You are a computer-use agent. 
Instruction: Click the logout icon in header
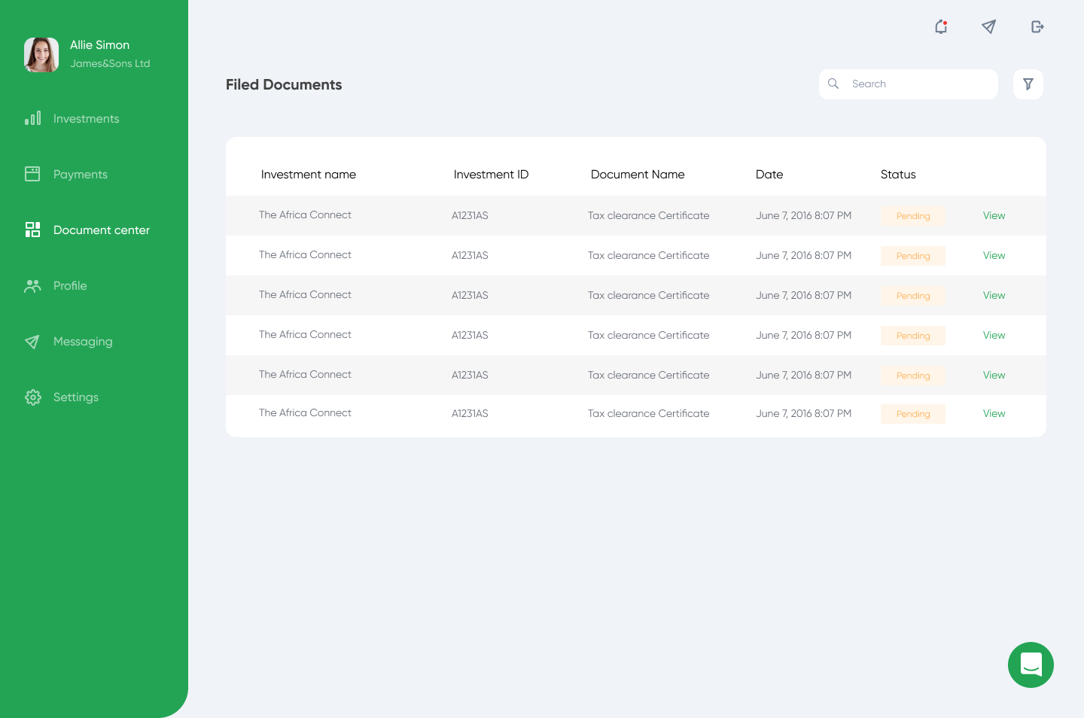1037,27
